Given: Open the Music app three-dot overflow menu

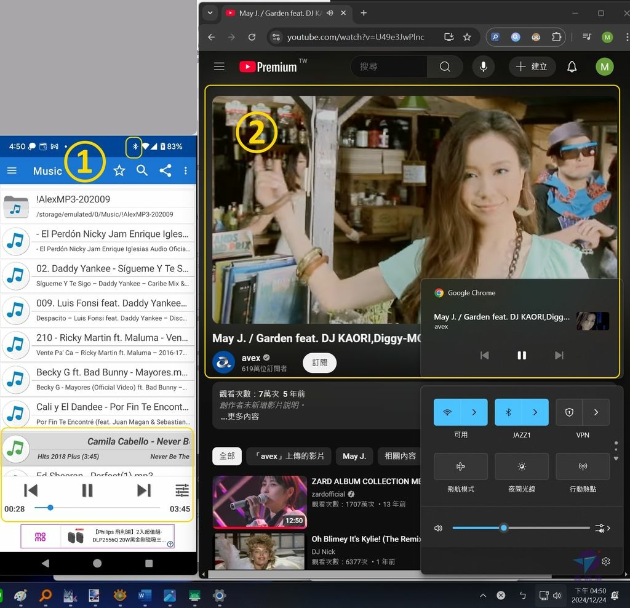Looking at the screenshot, I should coord(186,170).
